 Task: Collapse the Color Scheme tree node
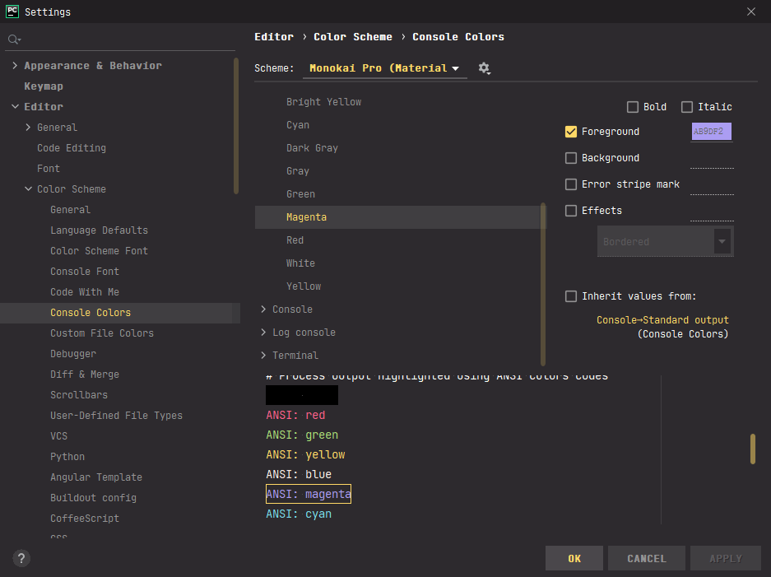(x=29, y=189)
